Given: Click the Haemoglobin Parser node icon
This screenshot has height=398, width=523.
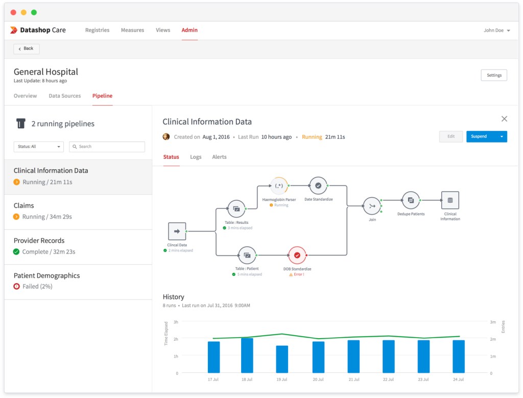Looking at the screenshot, I should (x=279, y=185).
